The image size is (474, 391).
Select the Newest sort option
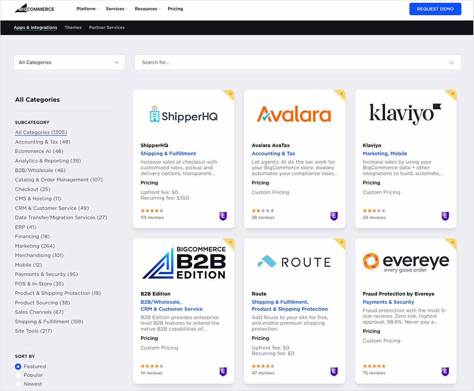click(x=18, y=384)
